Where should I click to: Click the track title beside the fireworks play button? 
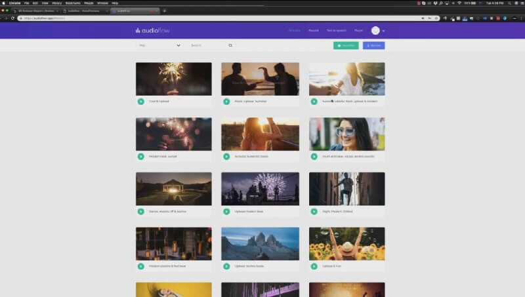(x=249, y=211)
